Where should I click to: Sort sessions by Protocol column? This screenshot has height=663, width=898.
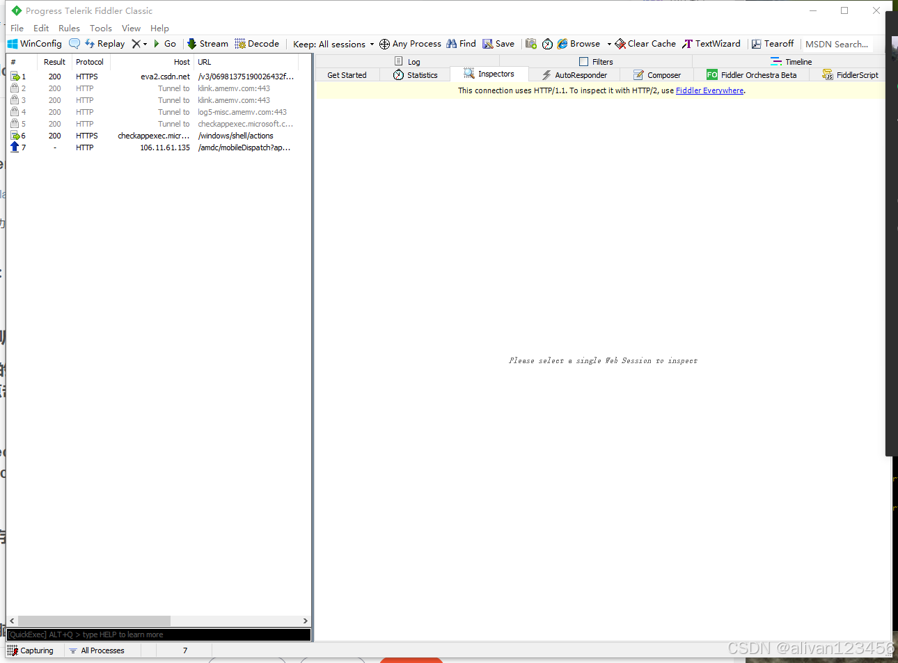tap(90, 62)
